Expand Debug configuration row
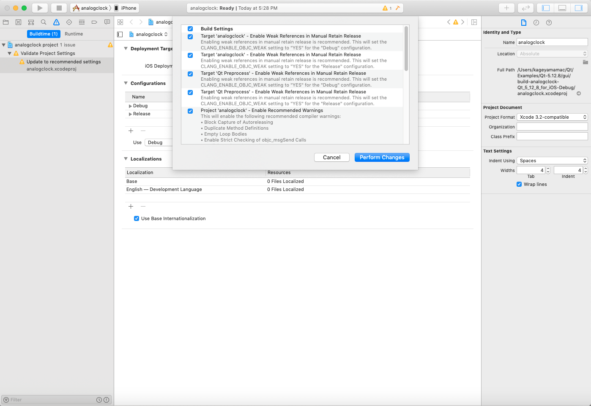Screen dimensions: 591x406 [130, 106]
